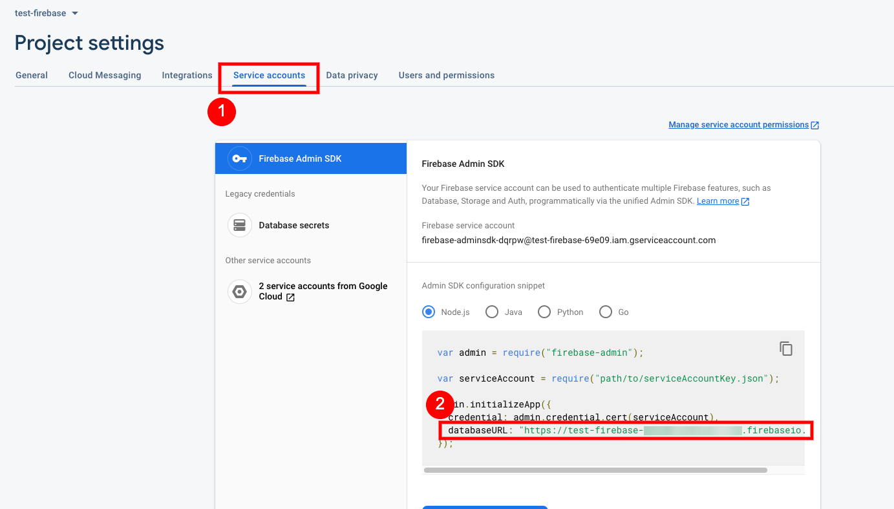Click the Admin SDK configuration snippet label
Image resolution: width=894 pixels, height=509 pixels.
(x=484, y=286)
